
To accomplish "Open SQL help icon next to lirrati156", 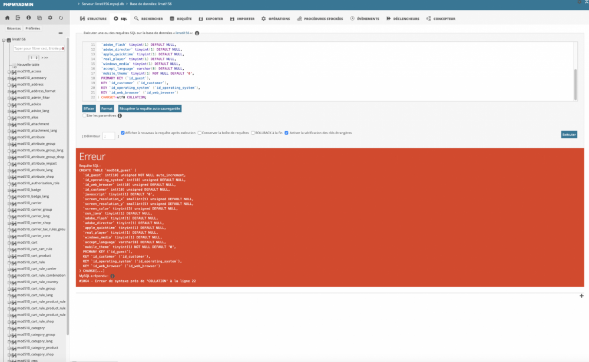I will click(197, 33).
